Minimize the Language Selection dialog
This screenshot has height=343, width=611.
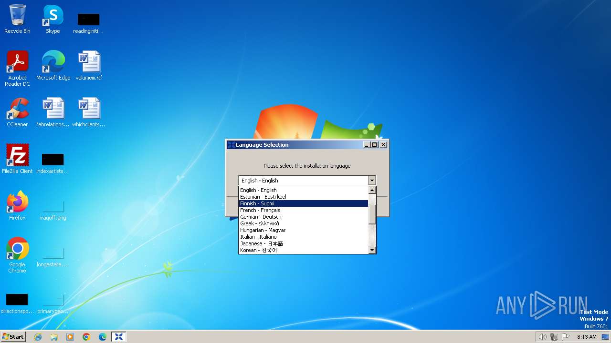click(367, 145)
